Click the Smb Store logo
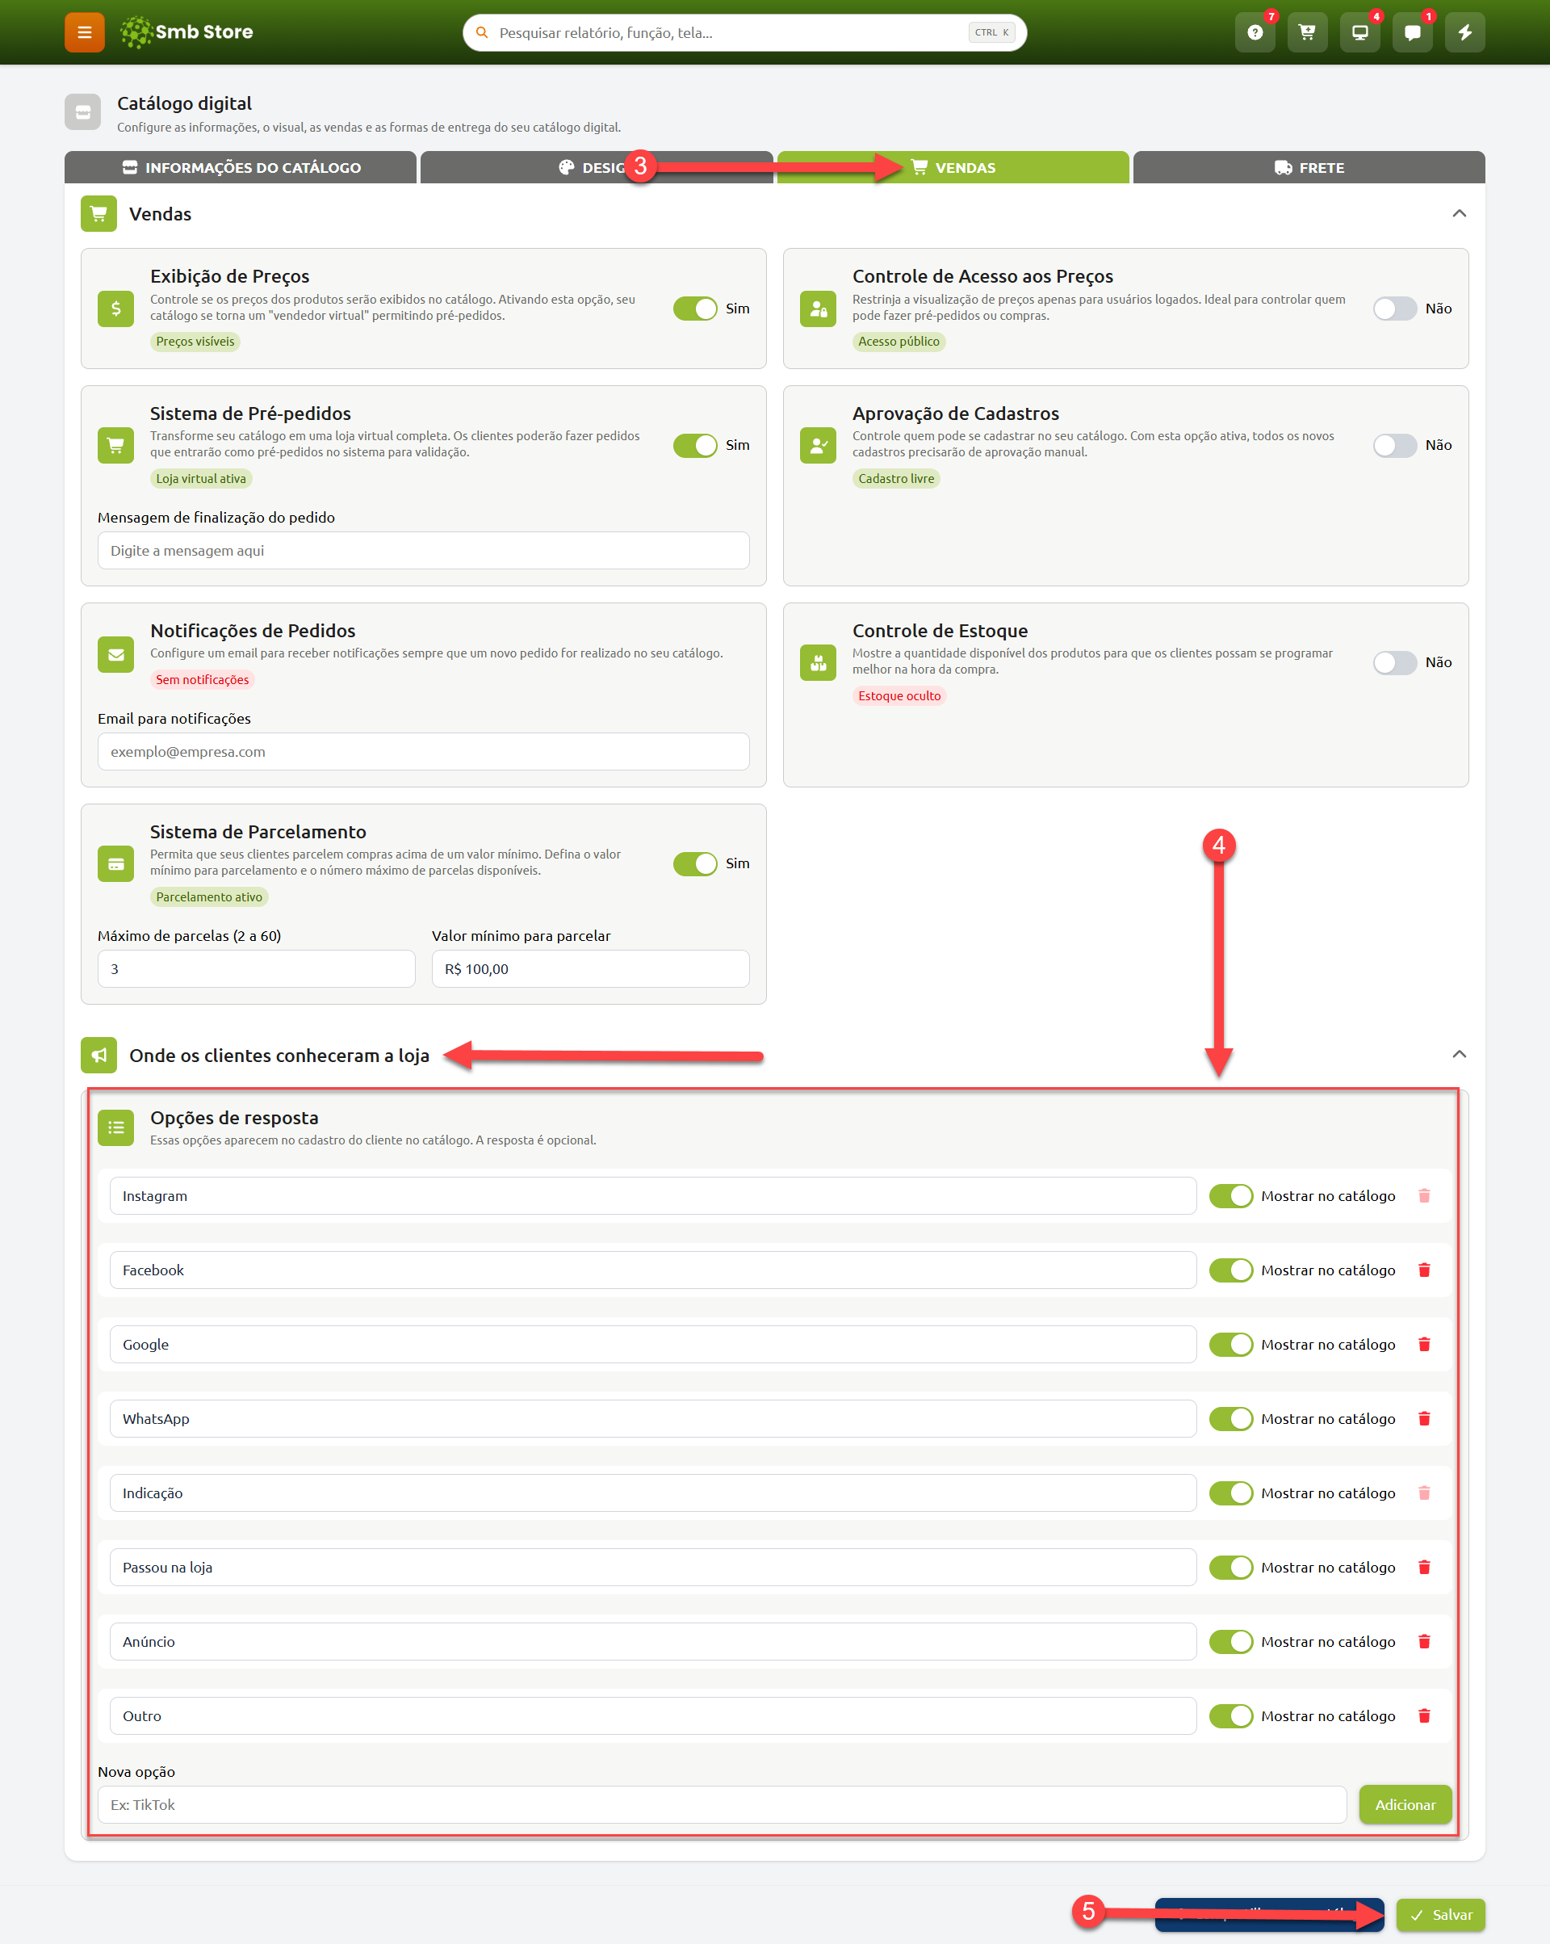The height and width of the screenshot is (1944, 1550). click(x=186, y=32)
